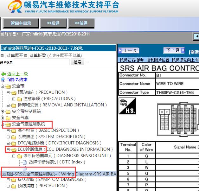199x191 pixels.
Task: Click folder icon of 系统描述
Action: coord(14,137)
